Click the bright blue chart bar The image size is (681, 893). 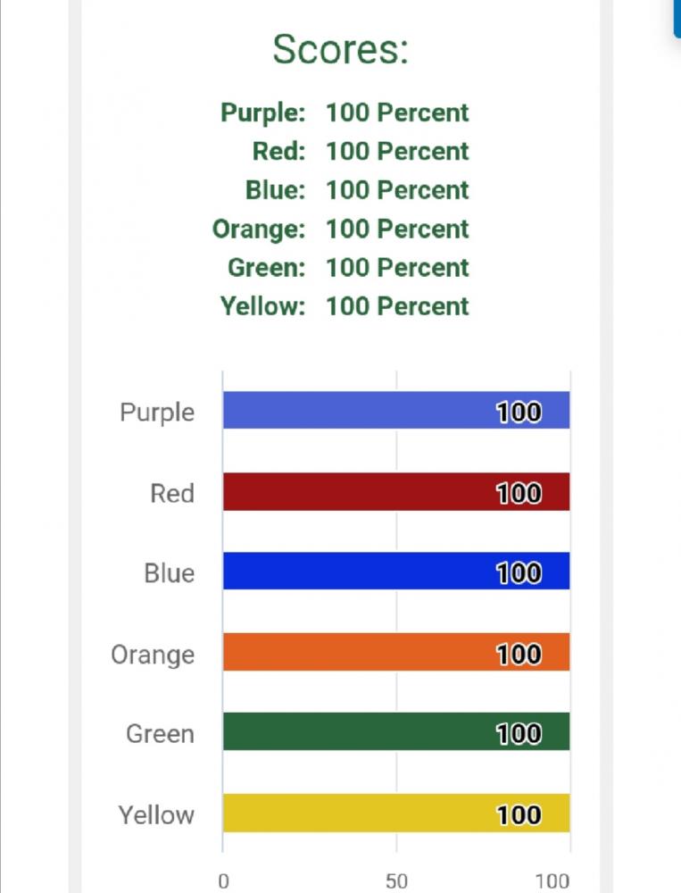click(x=395, y=572)
